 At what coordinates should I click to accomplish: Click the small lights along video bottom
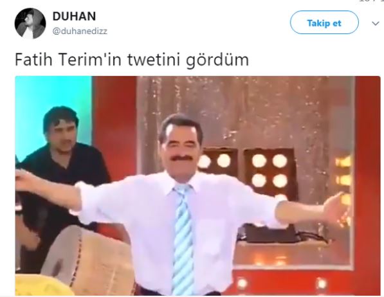click(x=282, y=283)
